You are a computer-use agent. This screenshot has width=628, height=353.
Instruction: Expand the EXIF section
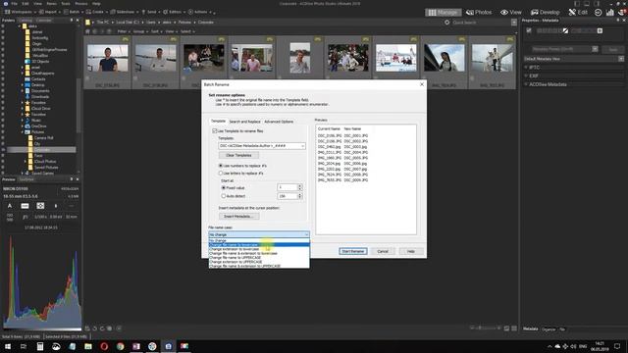pyautogui.click(x=526, y=76)
